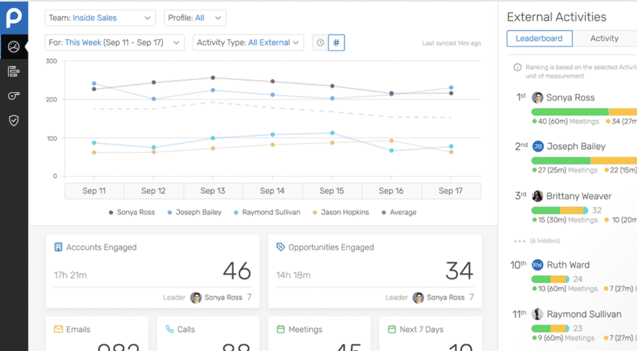Select Sep 11 on the chart axis
This screenshot has height=351, width=637.
[95, 191]
